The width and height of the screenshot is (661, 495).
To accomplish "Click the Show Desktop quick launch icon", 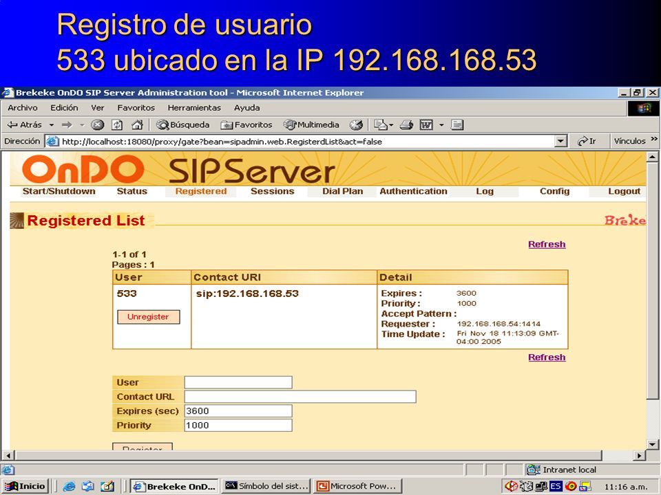I will coord(107,487).
